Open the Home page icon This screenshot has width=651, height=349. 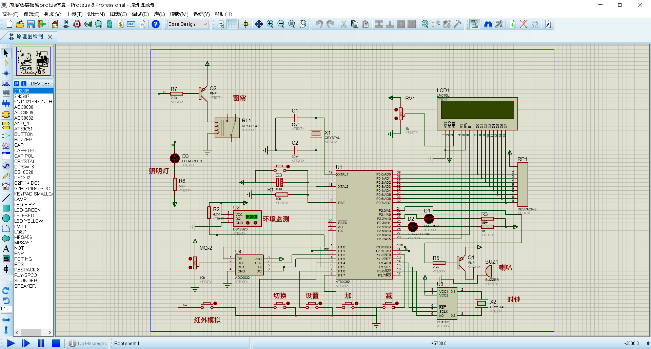tap(55, 24)
